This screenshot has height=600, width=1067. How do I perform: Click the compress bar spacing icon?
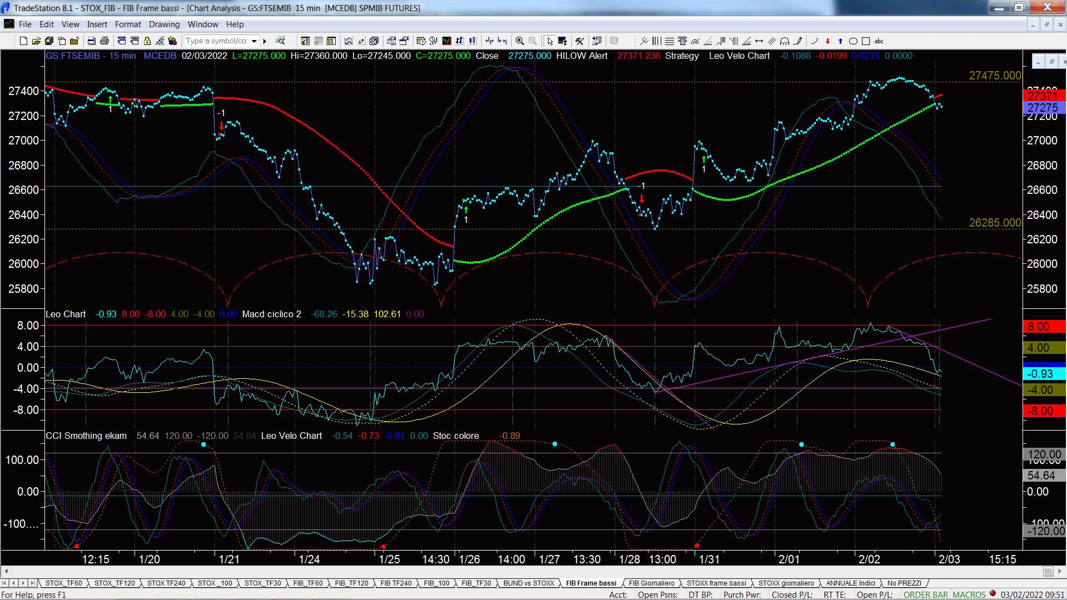click(490, 41)
